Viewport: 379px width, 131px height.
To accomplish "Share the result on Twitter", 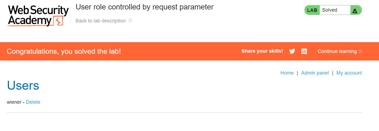I will [x=292, y=51].
